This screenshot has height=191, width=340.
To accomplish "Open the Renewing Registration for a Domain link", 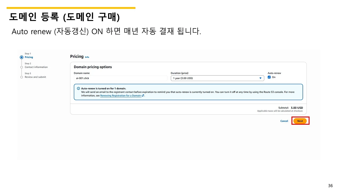I will 121,95.
